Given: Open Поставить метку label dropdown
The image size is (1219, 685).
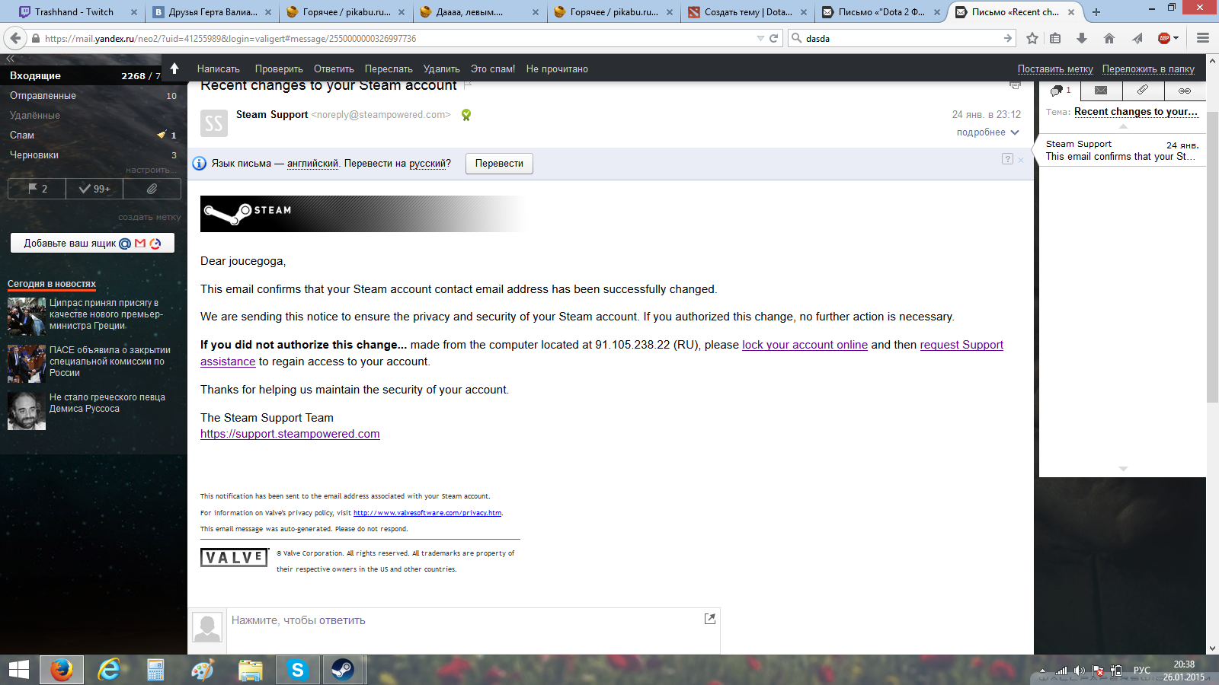Looking at the screenshot, I should tap(1055, 68).
